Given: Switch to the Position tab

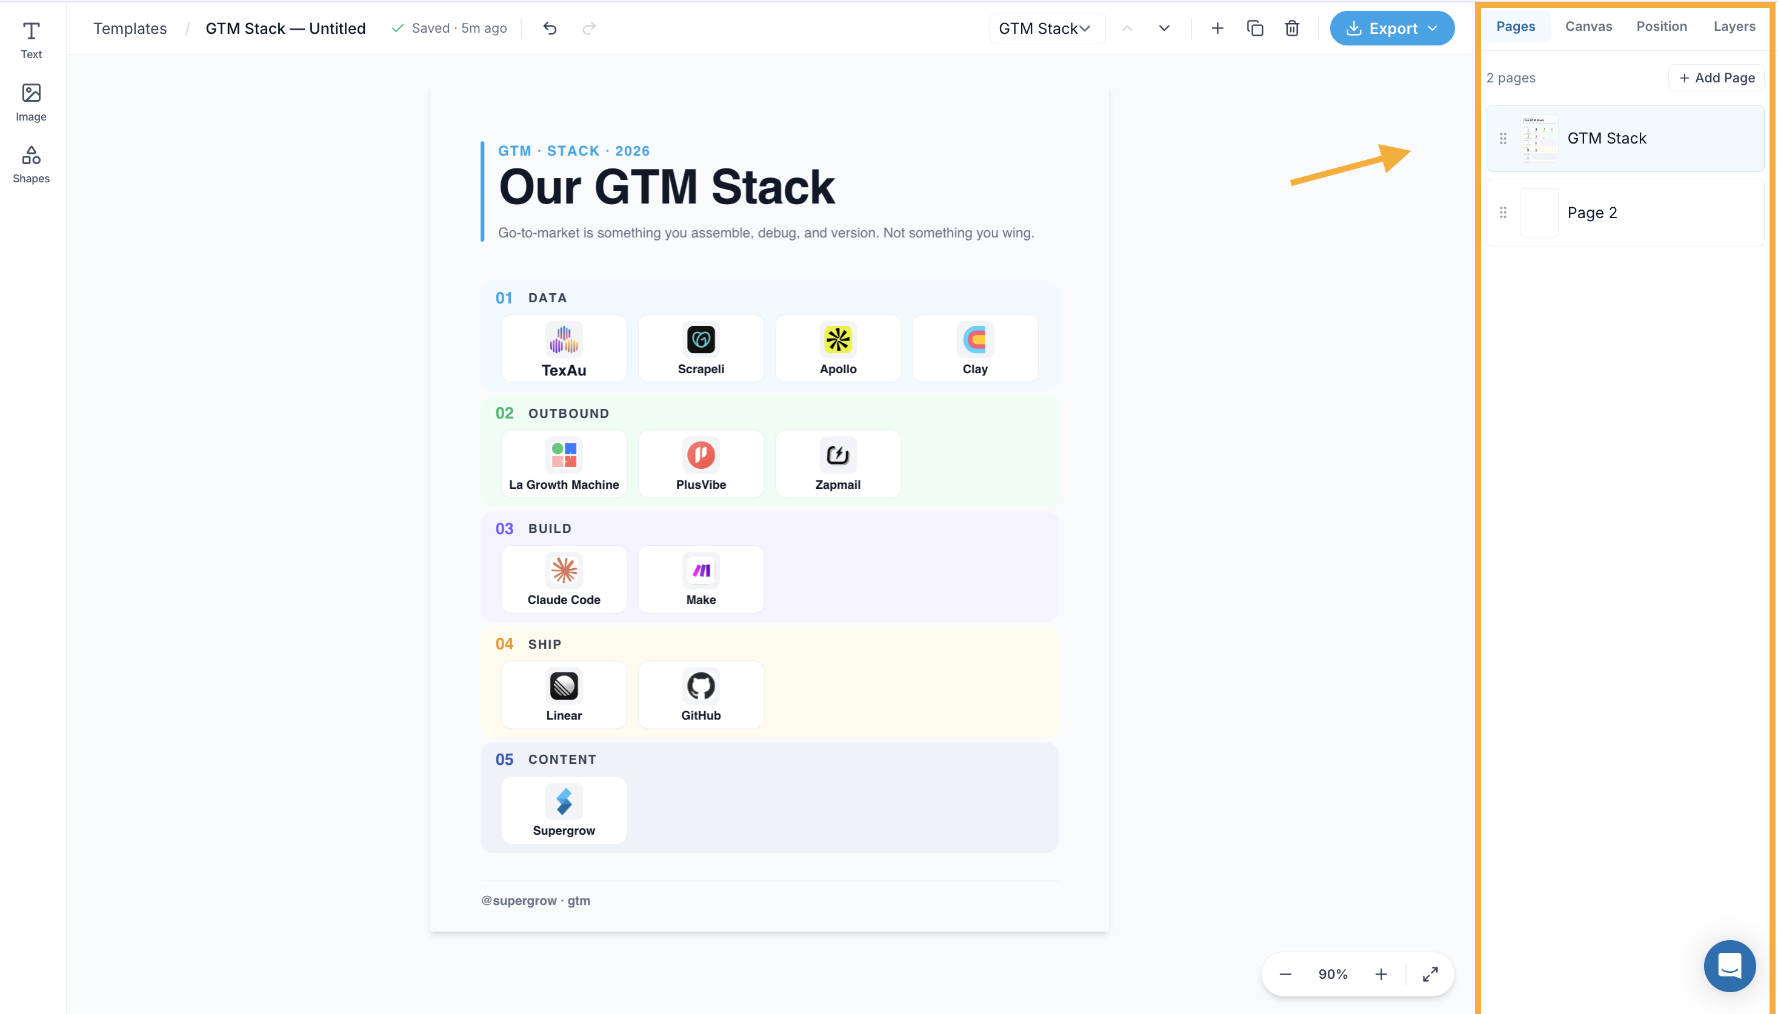Looking at the screenshot, I should pyautogui.click(x=1662, y=27).
